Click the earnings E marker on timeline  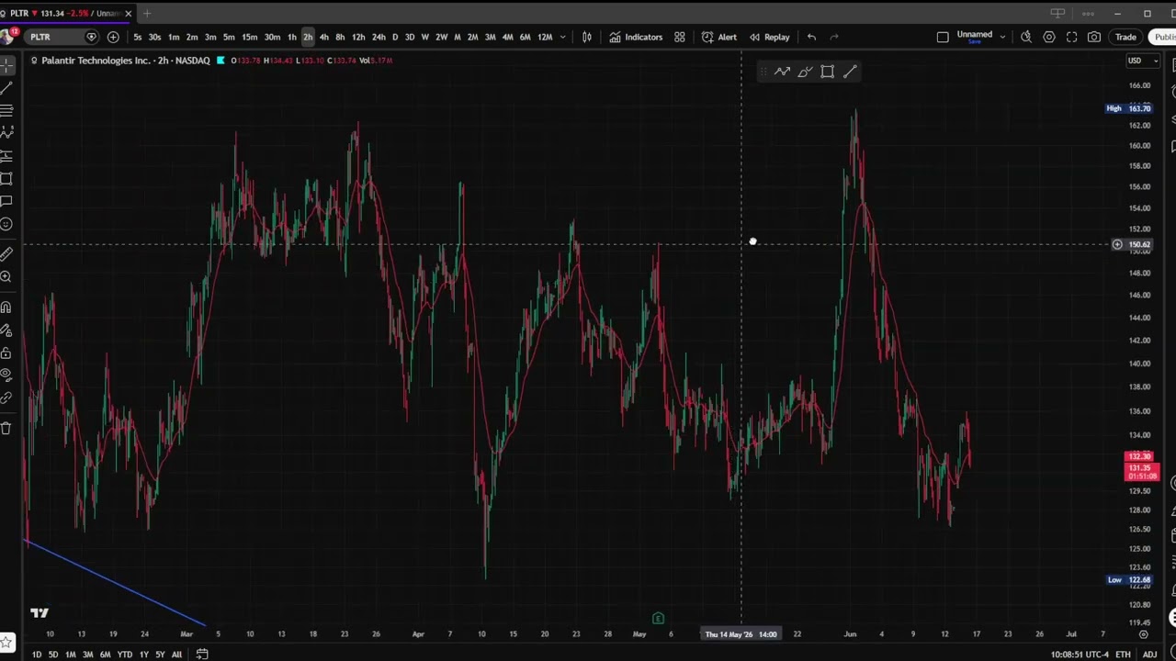click(x=658, y=619)
